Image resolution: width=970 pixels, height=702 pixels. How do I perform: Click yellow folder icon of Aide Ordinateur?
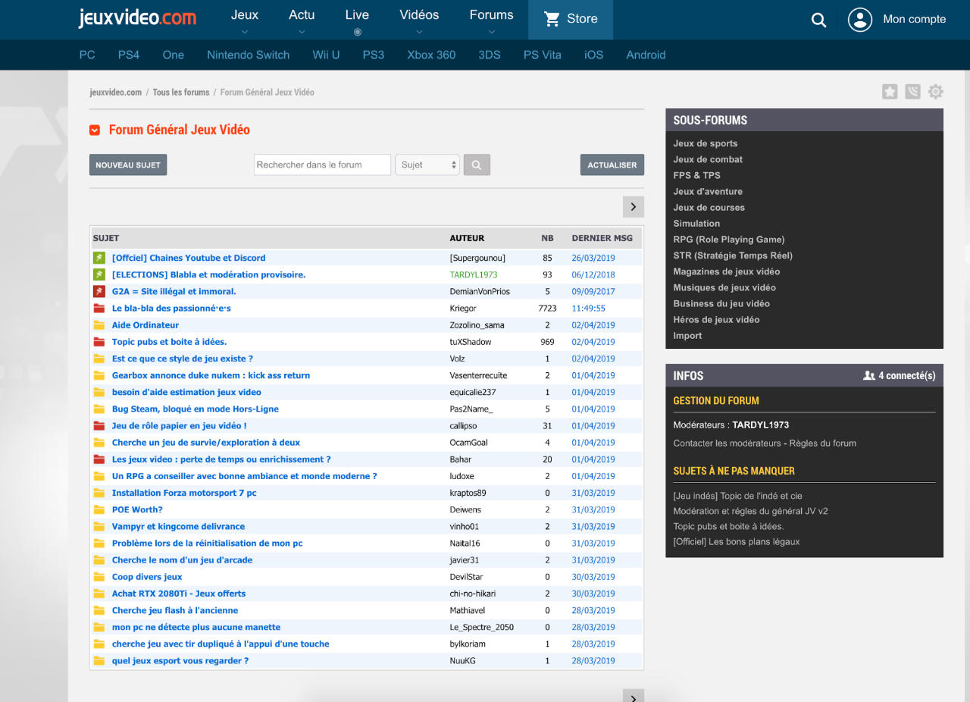[99, 325]
